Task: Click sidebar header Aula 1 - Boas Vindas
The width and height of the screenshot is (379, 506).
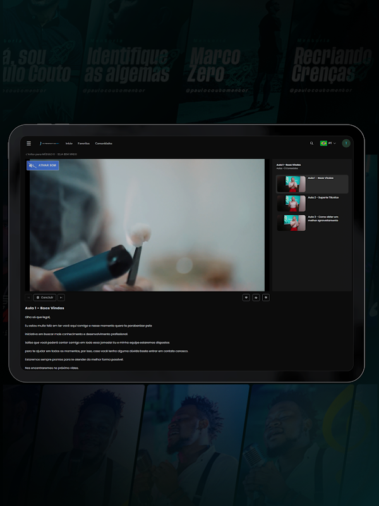Action: [x=289, y=165]
